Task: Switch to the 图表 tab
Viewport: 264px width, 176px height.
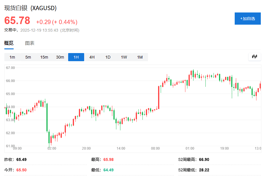Action: point(30,43)
